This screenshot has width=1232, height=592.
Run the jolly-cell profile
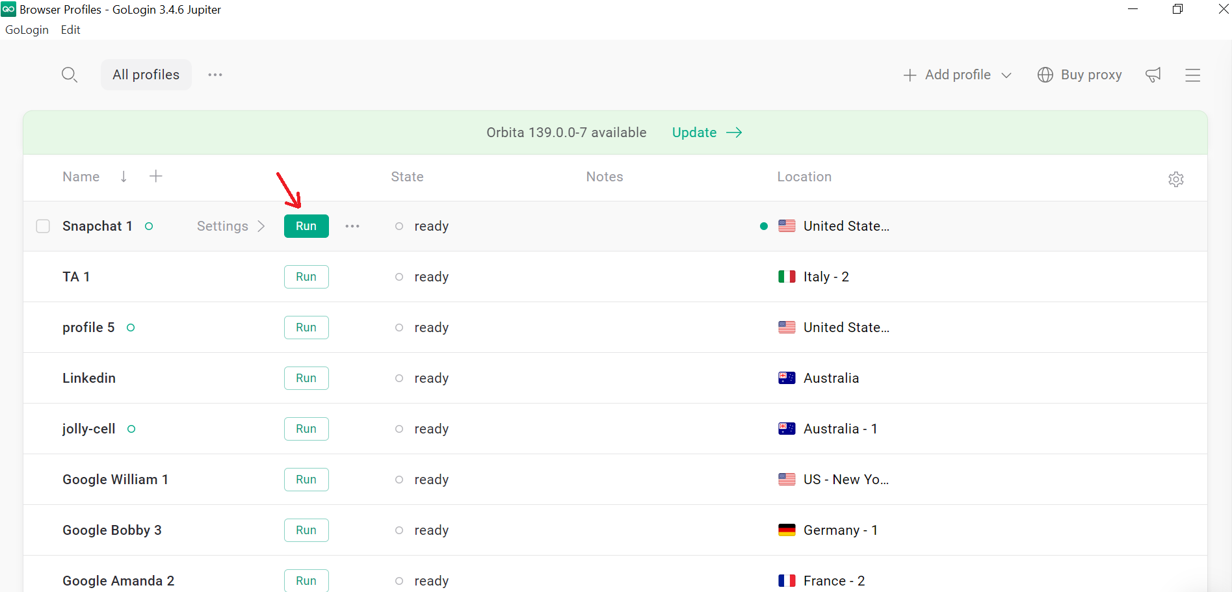click(306, 429)
